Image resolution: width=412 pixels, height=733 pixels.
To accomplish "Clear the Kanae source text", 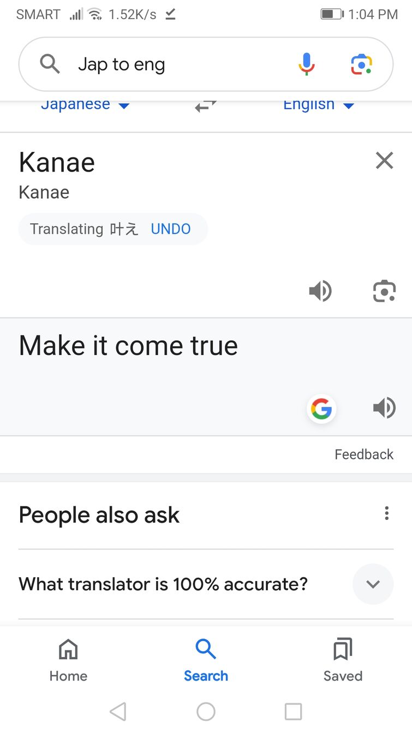I will coord(384,161).
